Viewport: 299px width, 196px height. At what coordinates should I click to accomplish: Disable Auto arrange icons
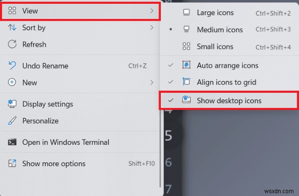coord(171,65)
